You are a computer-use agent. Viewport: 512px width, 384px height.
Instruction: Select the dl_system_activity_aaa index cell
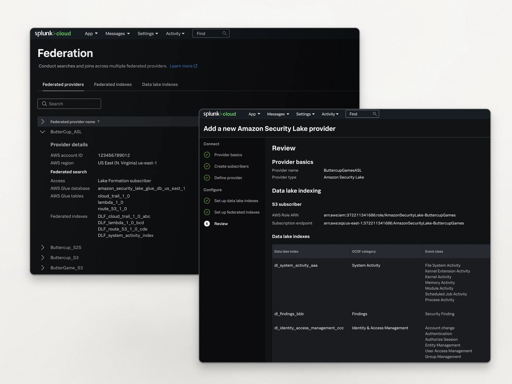(x=296, y=265)
